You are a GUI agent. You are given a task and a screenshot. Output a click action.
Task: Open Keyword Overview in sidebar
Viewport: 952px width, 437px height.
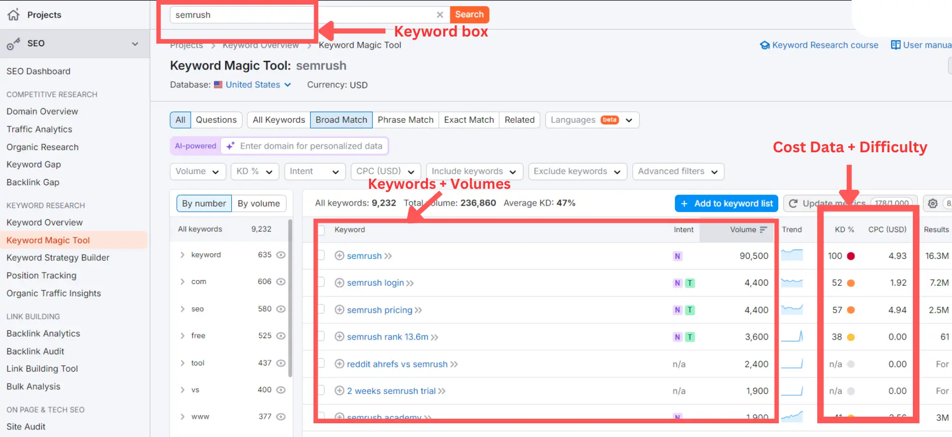coord(45,223)
